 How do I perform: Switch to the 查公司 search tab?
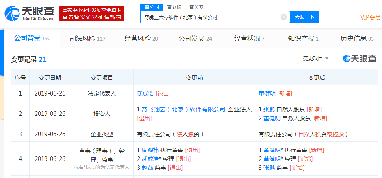coord(151,7)
